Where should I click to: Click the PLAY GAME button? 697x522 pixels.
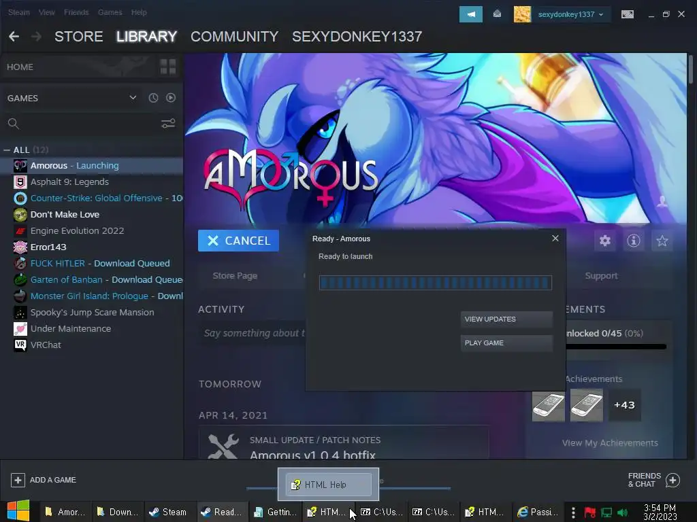pos(506,343)
